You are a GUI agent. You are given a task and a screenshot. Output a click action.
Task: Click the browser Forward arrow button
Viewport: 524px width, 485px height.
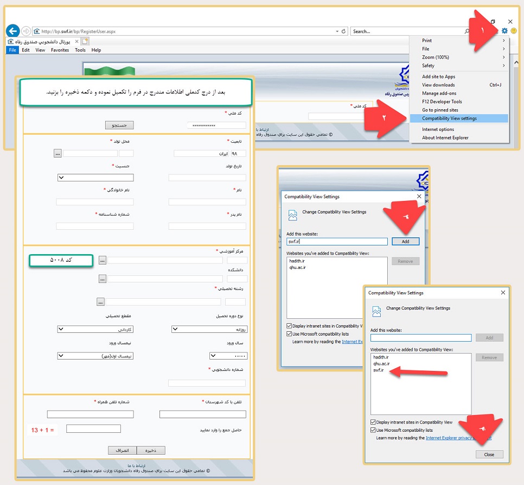coord(26,31)
